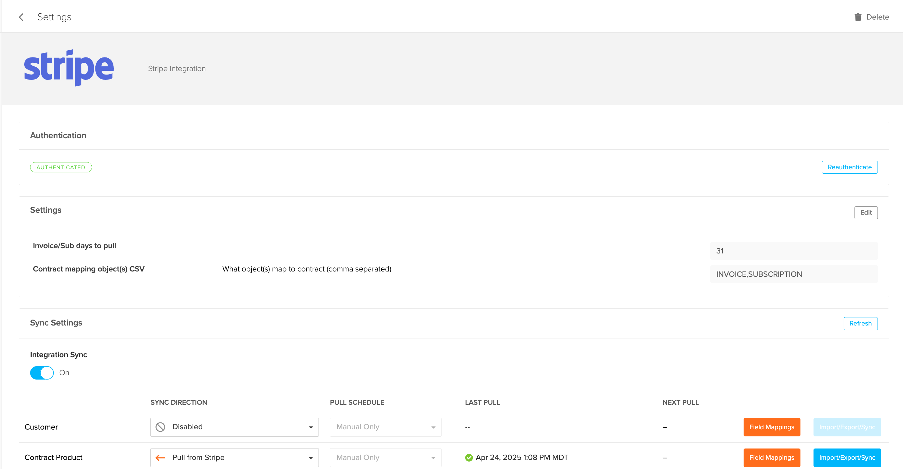Open Field Mappings for Contract Product

tap(772, 458)
